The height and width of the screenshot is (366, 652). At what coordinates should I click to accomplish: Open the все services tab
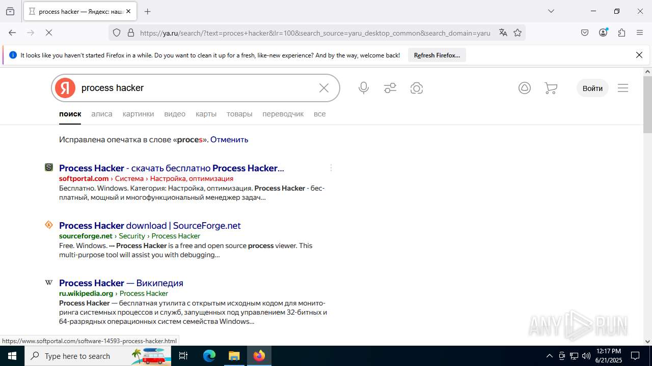(x=319, y=114)
